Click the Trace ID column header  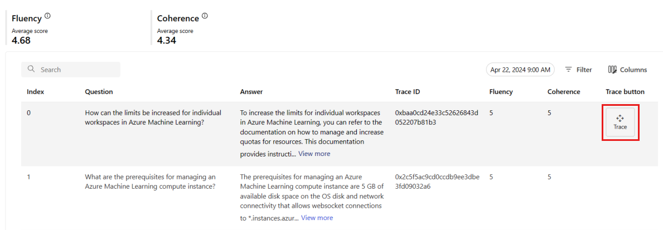tap(408, 91)
